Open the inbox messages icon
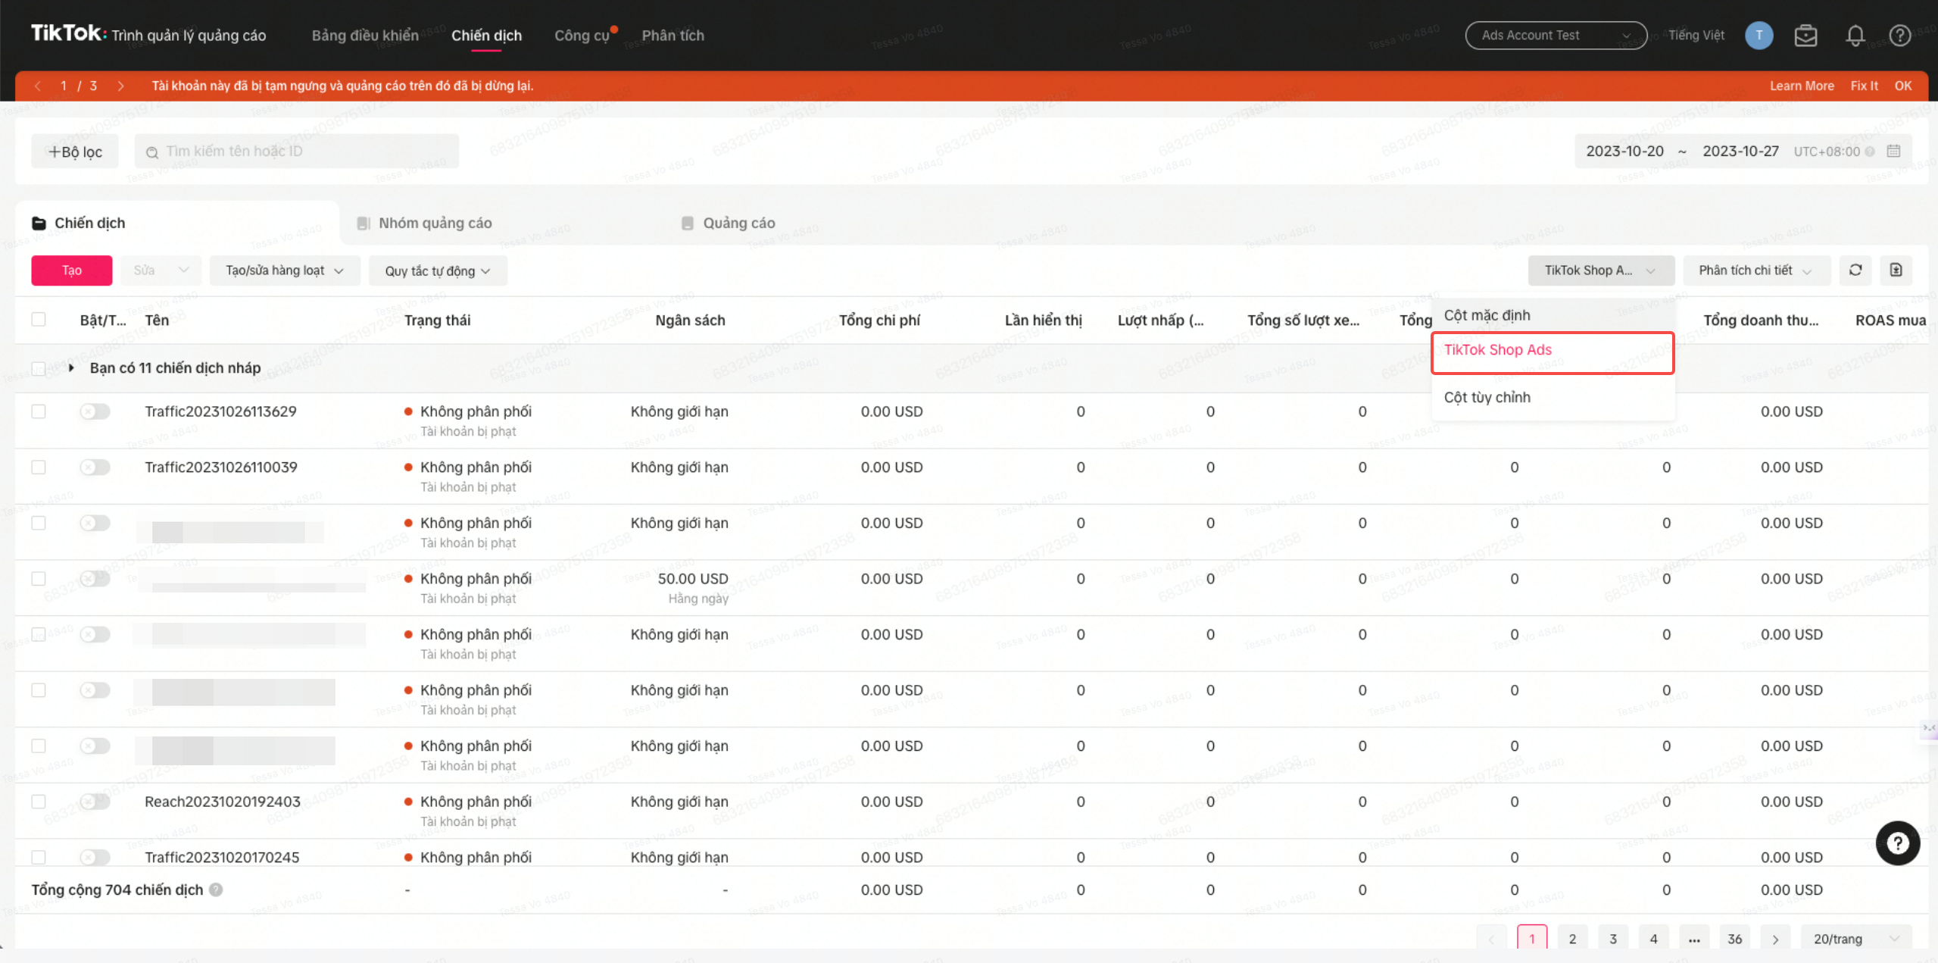 (x=1805, y=36)
